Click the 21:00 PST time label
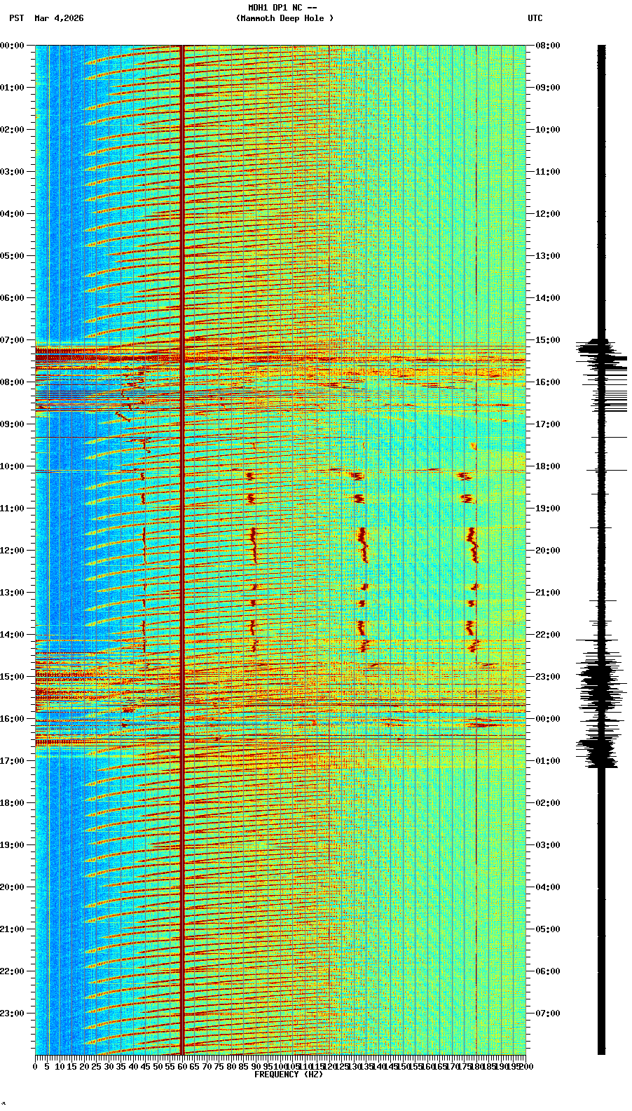 (12, 929)
